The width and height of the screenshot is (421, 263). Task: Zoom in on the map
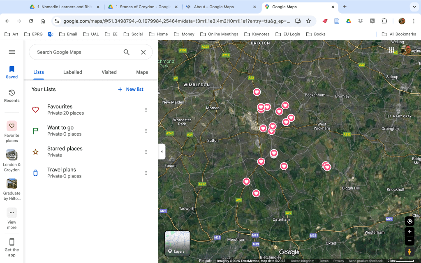pos(409,232)
